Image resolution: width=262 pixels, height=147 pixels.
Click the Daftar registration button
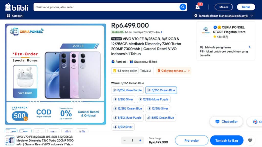click(246, 7)
